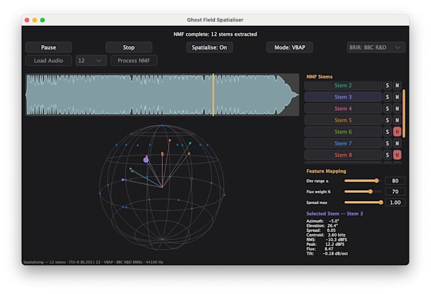Stop audio playback

pos(129,47)
